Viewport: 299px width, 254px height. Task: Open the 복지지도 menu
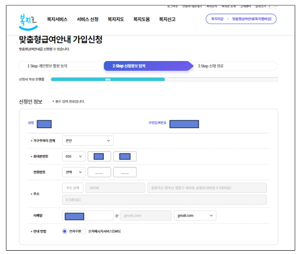(116, 19)
